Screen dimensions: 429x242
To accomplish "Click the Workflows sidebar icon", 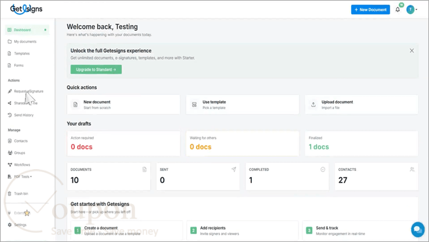I will [10, 165].
